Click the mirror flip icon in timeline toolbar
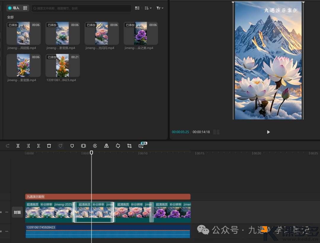 [106, 146]
